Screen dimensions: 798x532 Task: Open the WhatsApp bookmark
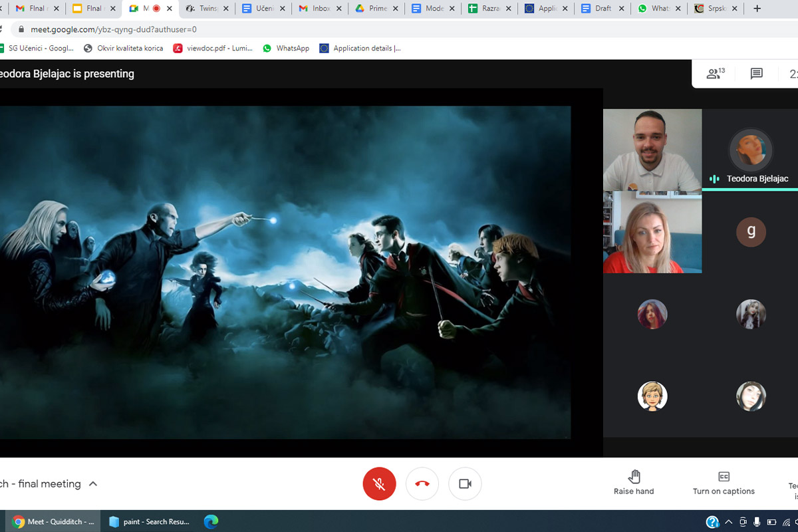click(286, 48)
